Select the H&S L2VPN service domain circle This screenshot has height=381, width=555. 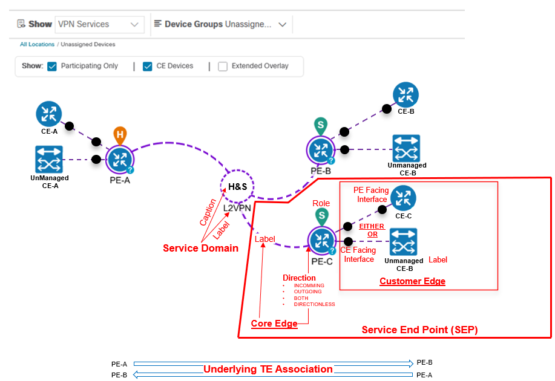[237, 186]
